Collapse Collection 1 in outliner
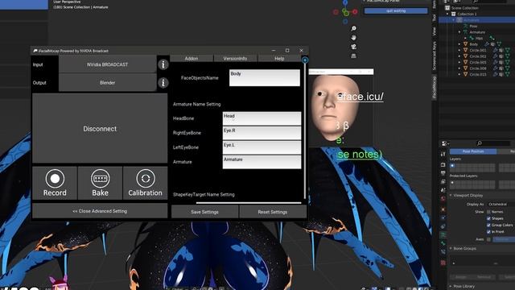 [x=447, y=14]
